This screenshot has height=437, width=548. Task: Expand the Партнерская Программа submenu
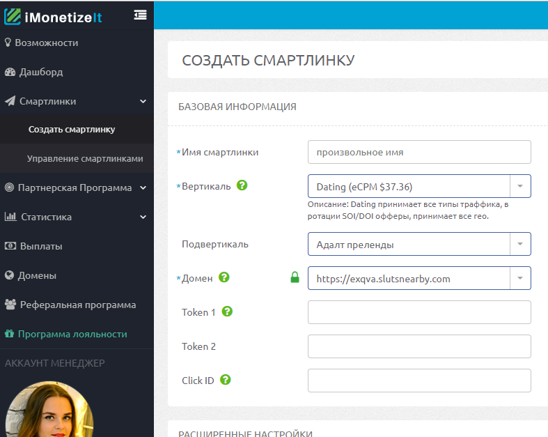[x=143, y=187]
